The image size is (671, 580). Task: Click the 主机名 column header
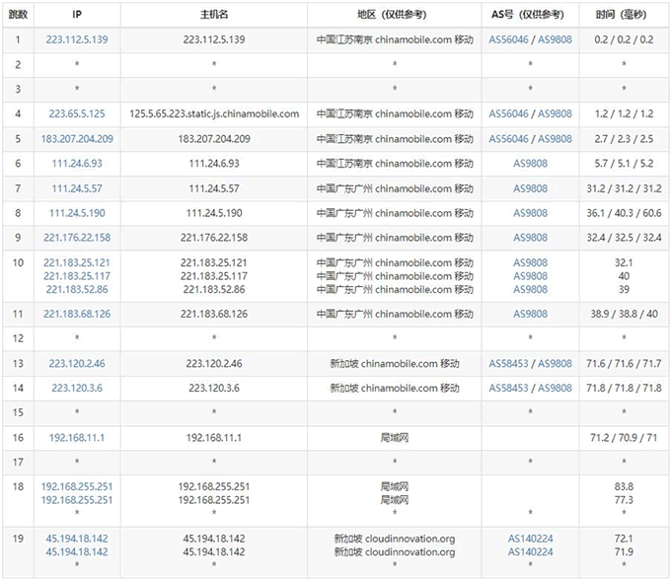pos(213,15)
